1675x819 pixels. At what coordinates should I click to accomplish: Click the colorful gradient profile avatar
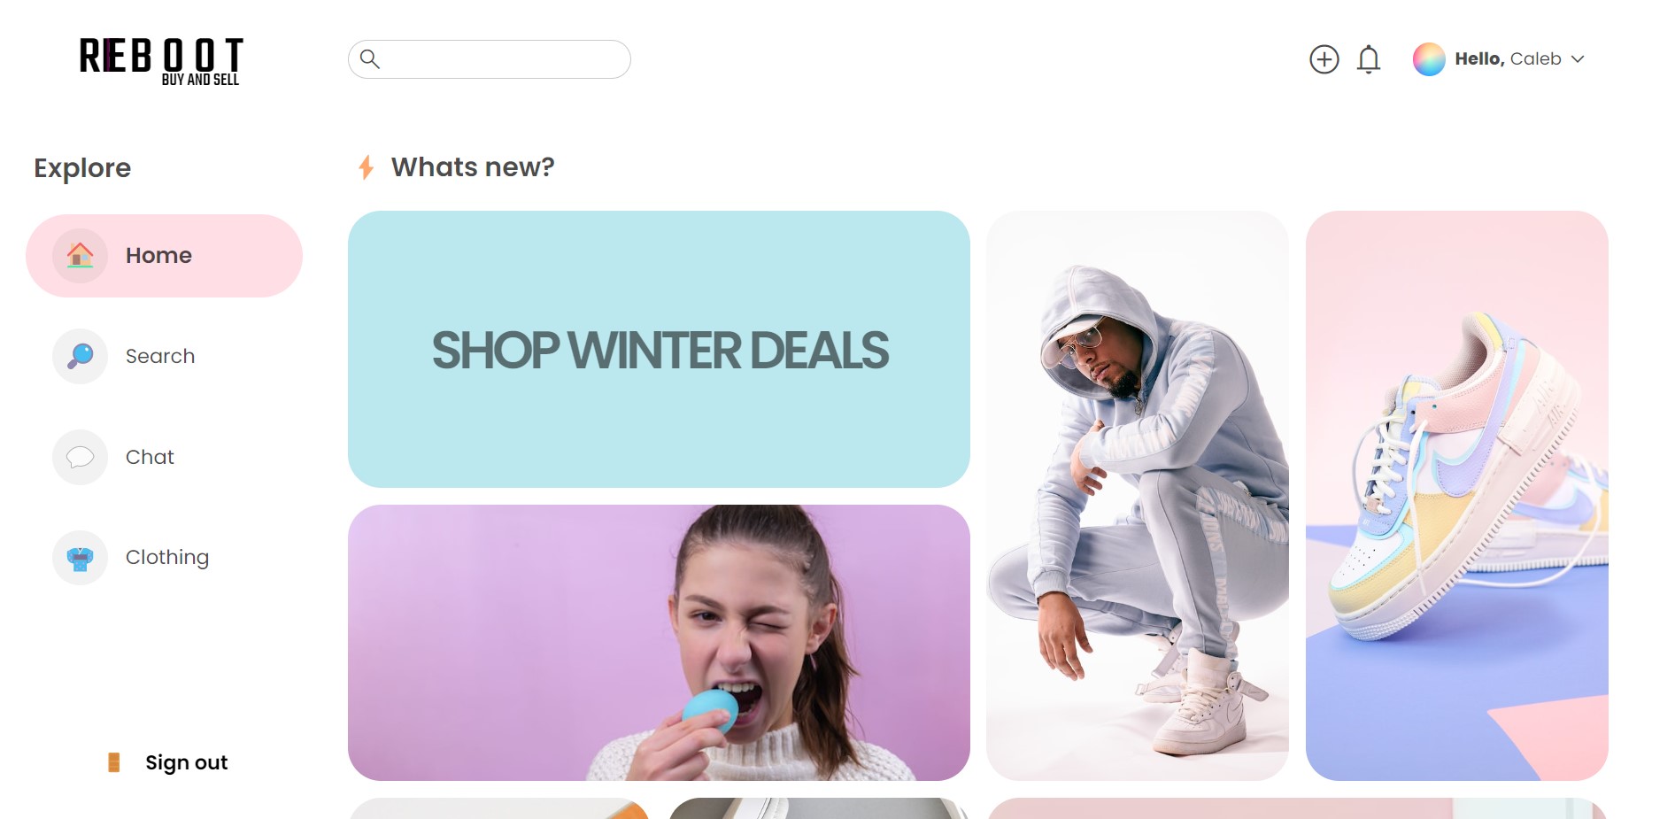(x=1429, y=59)
